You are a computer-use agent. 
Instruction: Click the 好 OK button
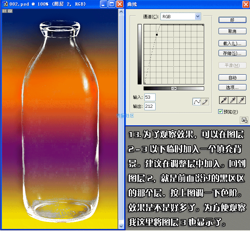pyautogui.click(x=232, y=20)
